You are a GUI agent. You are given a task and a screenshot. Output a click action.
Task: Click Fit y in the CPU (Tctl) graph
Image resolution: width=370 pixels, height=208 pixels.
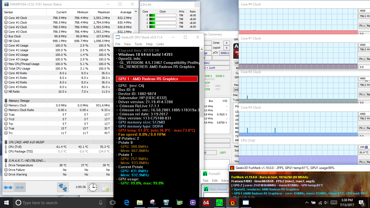(362, 162)
